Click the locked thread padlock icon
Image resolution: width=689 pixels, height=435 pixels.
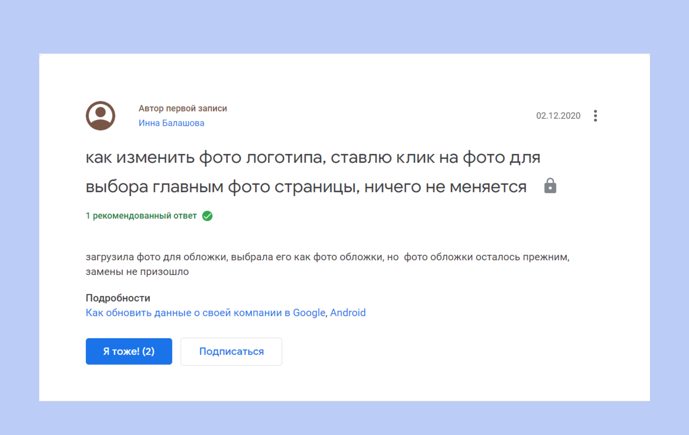tap(550, 186)
